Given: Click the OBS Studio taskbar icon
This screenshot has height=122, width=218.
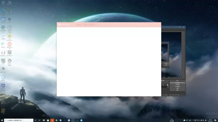Looking at the screenshot, I should tap(73, 120).
